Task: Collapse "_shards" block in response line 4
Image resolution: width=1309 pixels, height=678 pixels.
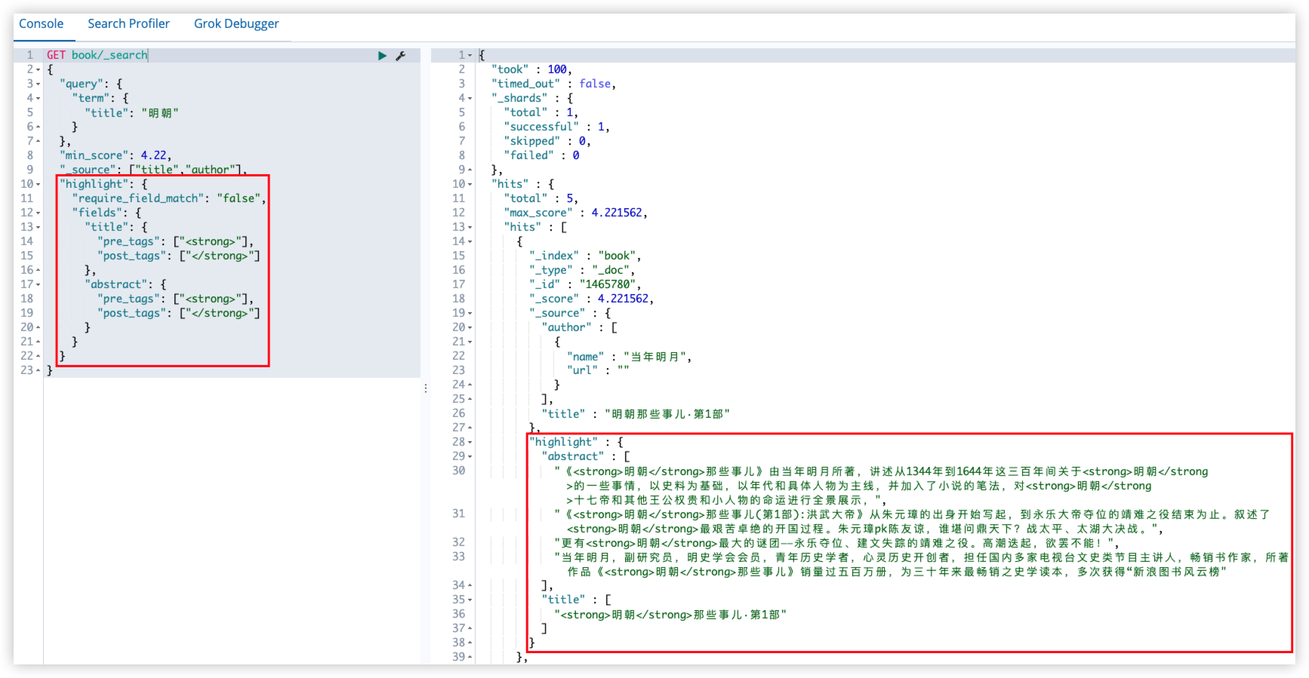Action: (470, 98)
